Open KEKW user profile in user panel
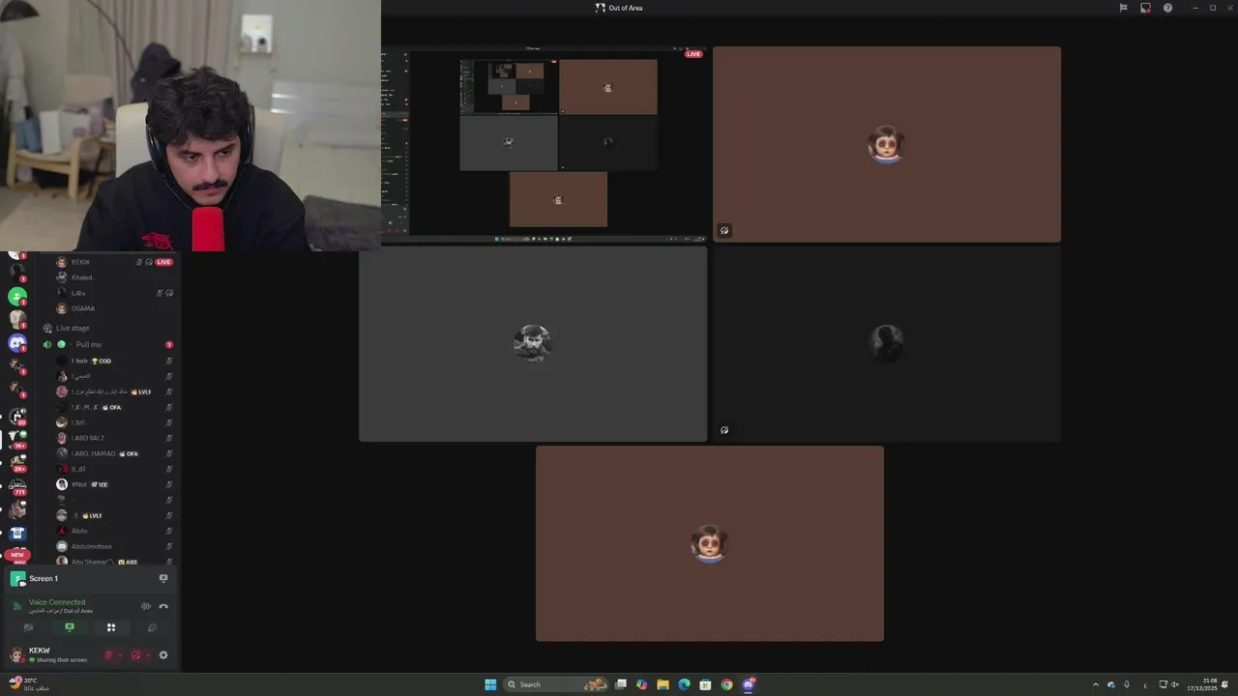Screen dimensions: 1238x696 pyautogui.click(x=48, y=654)
